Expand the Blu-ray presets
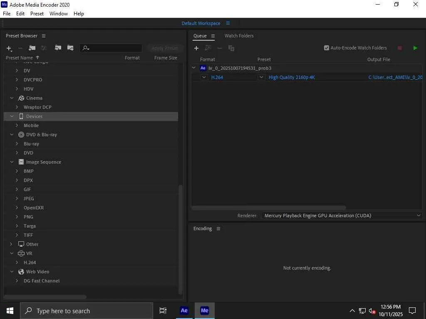Viewport: 426px width, 319px height. point(17,144)
